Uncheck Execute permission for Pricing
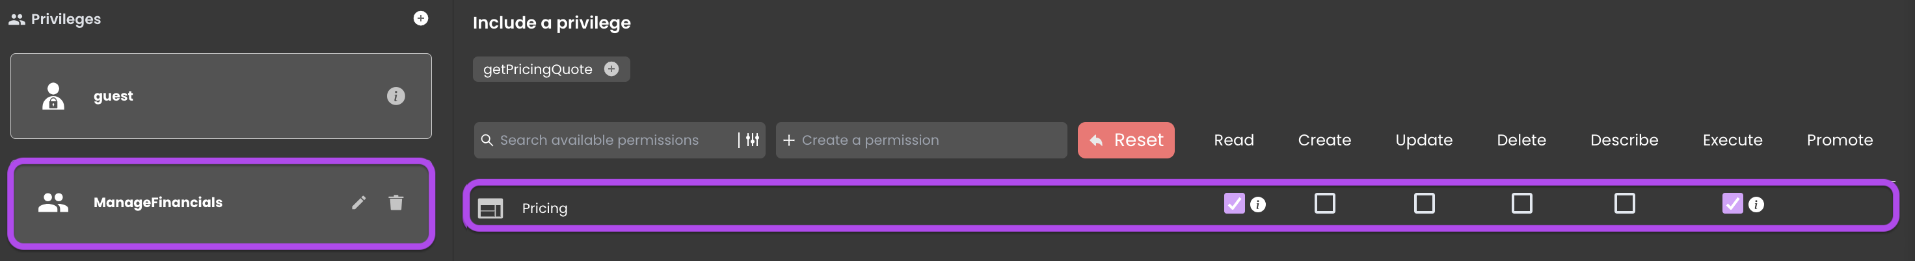 tap(1732, 203)
